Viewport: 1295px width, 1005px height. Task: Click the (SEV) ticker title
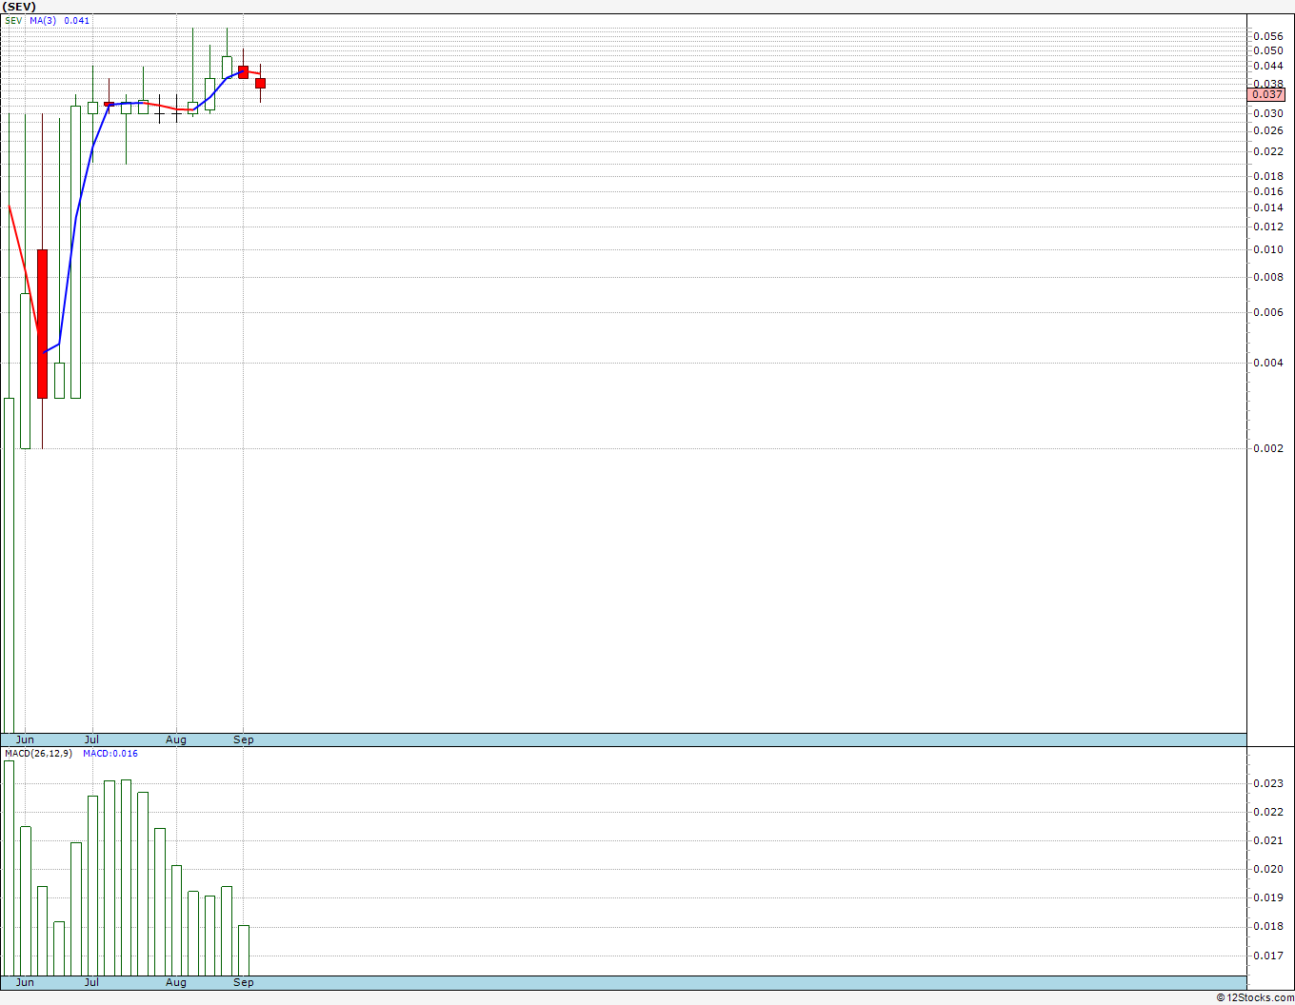coord(19,7)
